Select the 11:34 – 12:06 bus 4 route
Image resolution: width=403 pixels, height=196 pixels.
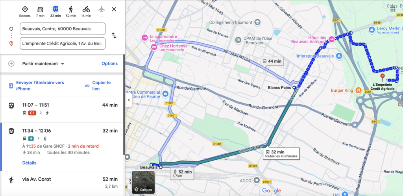coord(63,146)
